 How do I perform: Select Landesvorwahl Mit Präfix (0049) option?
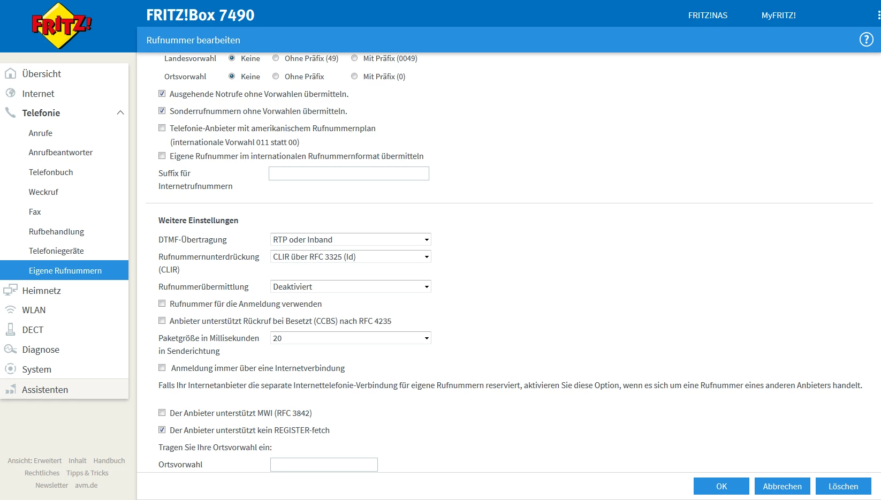click(x=354, y=58)
